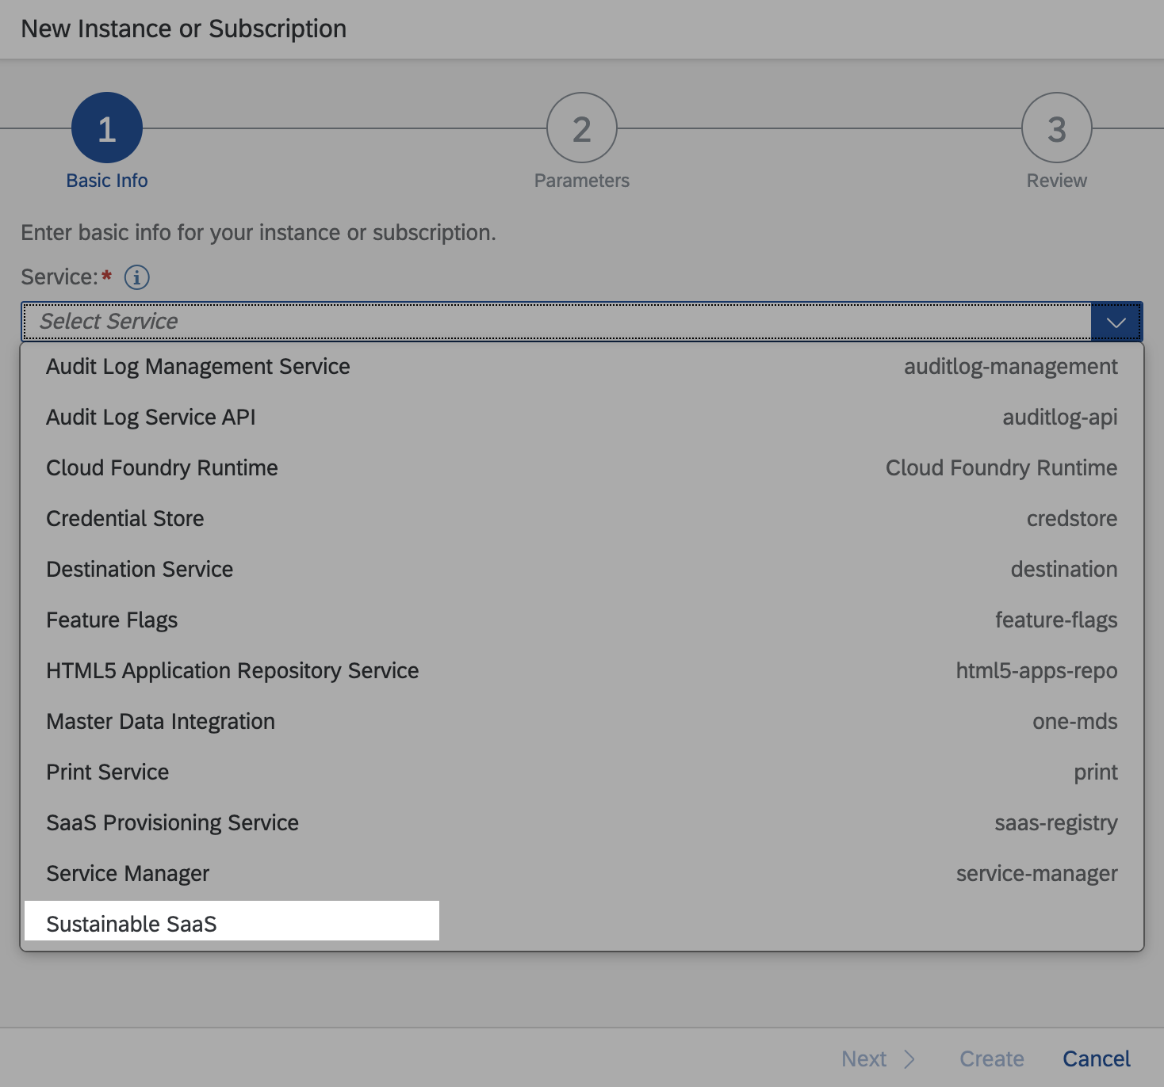The height and width of the screenshot is (1087, 1164).
Task: Click the auditlog-management technical name
Action: pos(1011,367)
